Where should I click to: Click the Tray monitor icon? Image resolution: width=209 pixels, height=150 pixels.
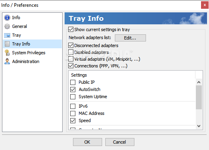coord(7,36)
